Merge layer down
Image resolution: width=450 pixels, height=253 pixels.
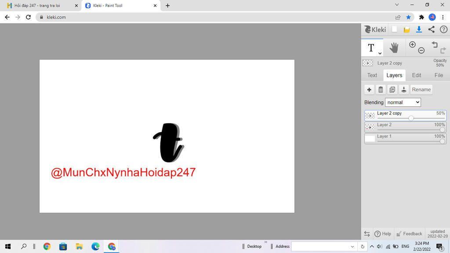pyautogui.click(x=403, y=90)
